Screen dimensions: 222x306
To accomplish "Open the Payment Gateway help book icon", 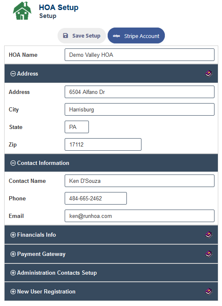I will coord(209,254).
